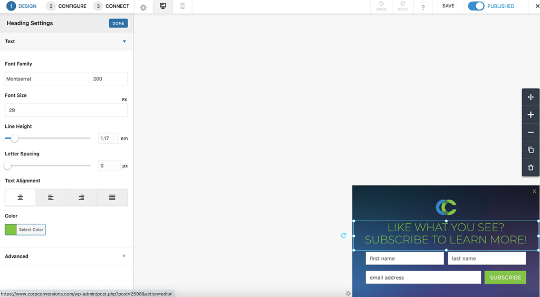The height and width of the screenshot is (297, 540).
Task: Open the Select Color picker
Action: point(25,230)
